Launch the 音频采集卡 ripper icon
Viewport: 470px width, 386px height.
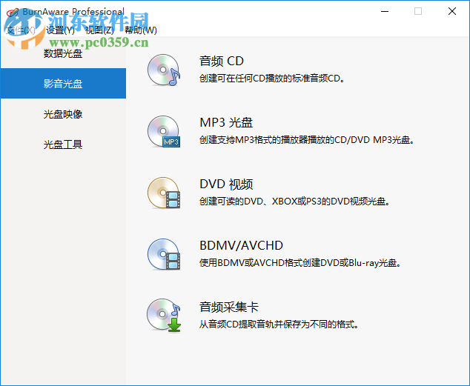click(164, 316)
